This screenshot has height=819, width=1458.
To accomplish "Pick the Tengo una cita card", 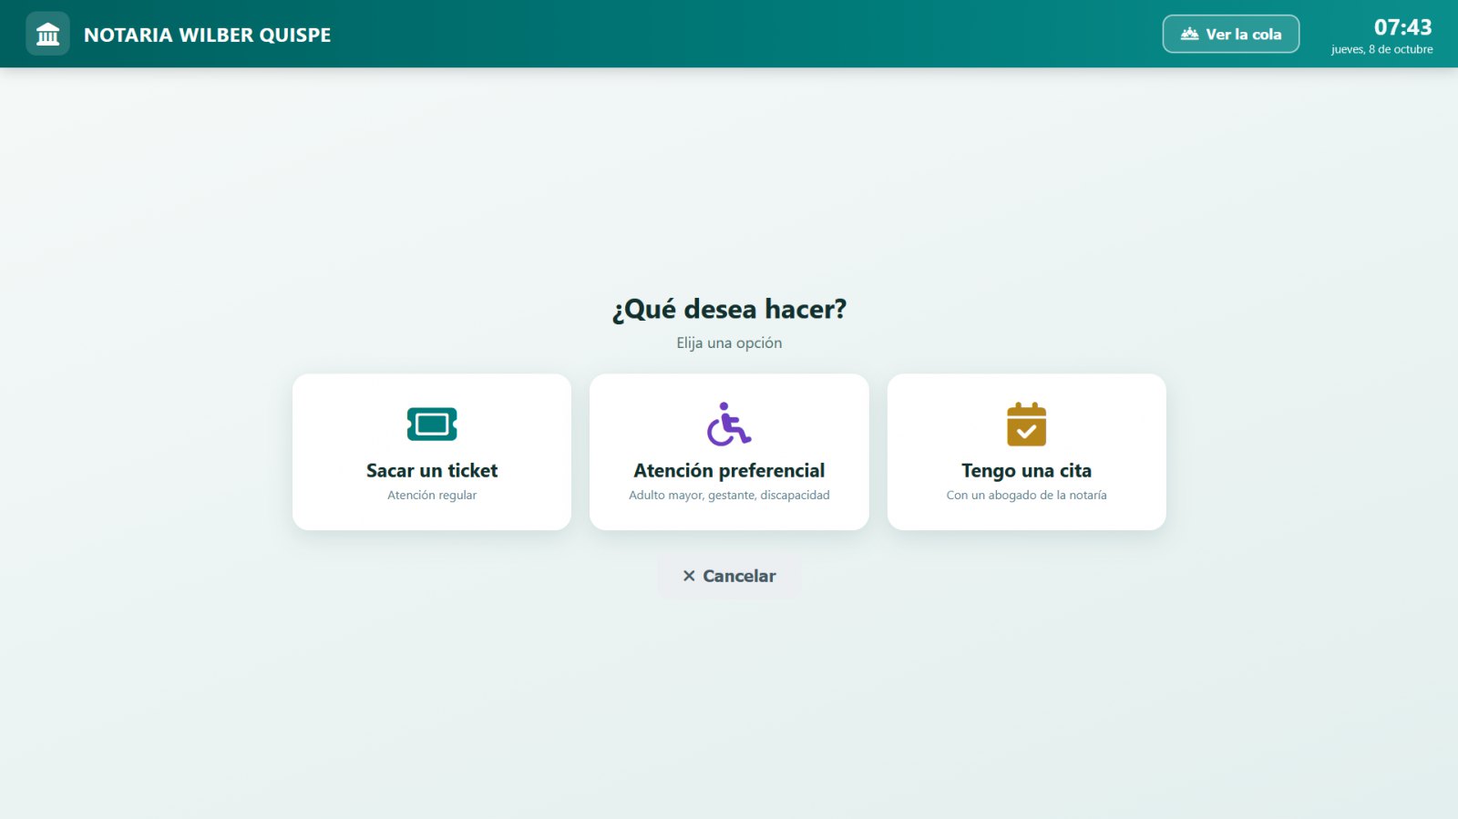I will (x=1026, y=452).
